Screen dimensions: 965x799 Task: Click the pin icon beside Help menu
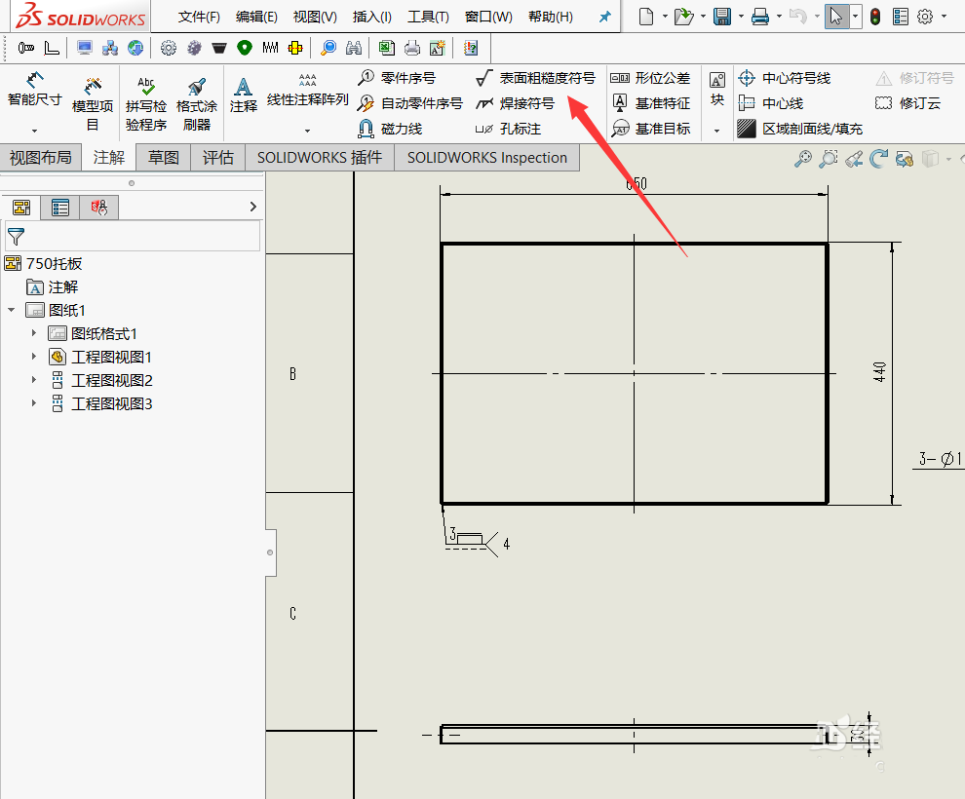pos(605,17)
